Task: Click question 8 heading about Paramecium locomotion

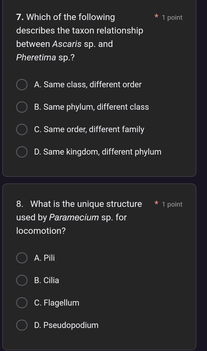Action: [x=79, y=217]
